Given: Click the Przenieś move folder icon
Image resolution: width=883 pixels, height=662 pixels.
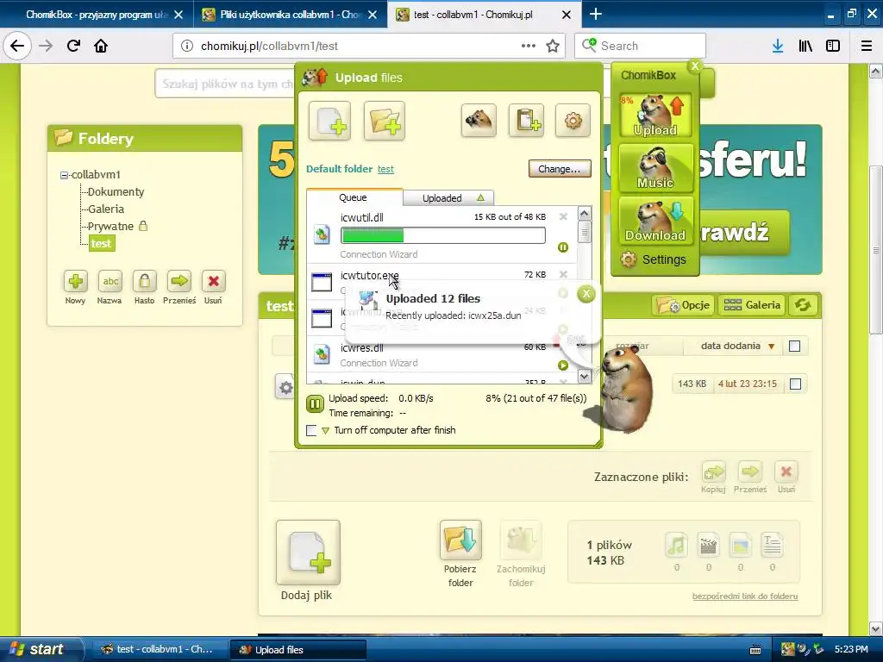Looking at the screenshot, I should pos(179,281).
